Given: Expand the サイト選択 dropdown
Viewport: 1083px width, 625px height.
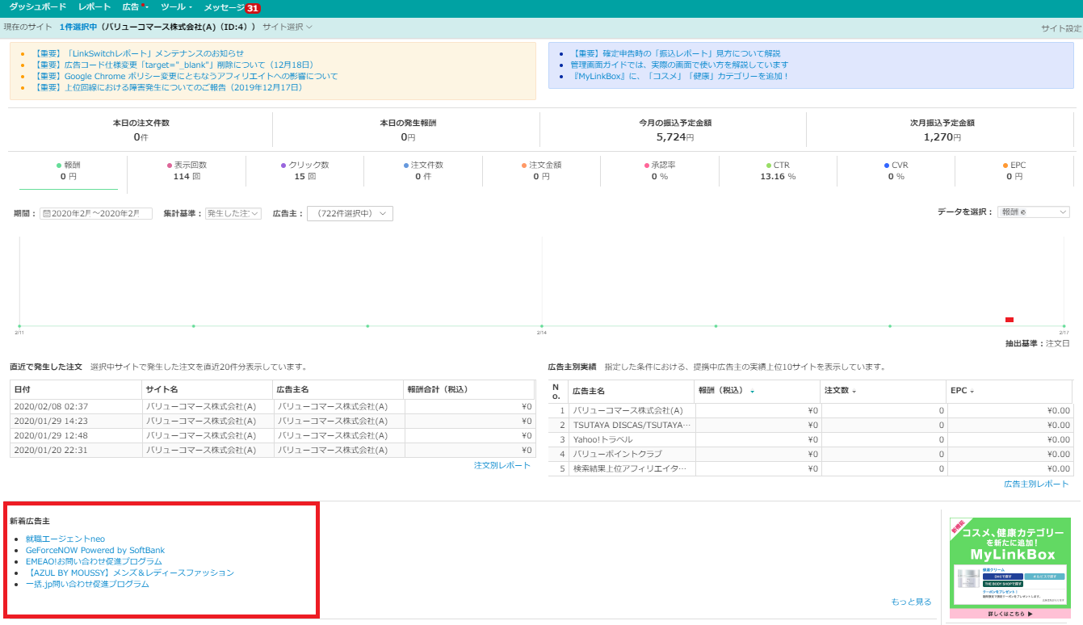Looking at the screenshot, I should [x=288, y=27].
